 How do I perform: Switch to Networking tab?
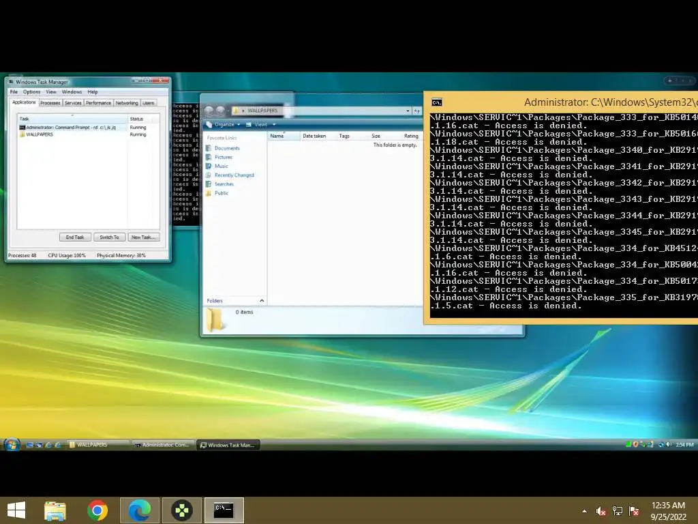click(x=127, y=103)
